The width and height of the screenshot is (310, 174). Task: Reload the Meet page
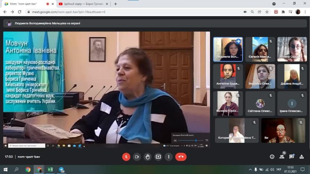click(x=20, y=12)
